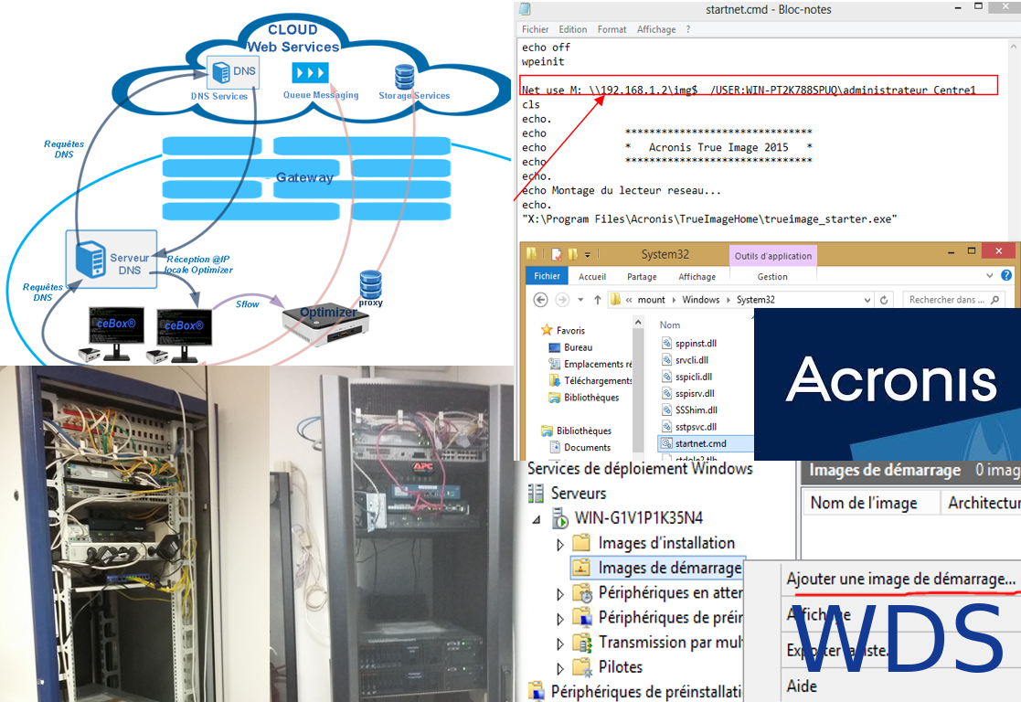Open Documents in the navigation pane
Image resolution: width=1021 pixels, height=702 pixels.
point(587,447)
